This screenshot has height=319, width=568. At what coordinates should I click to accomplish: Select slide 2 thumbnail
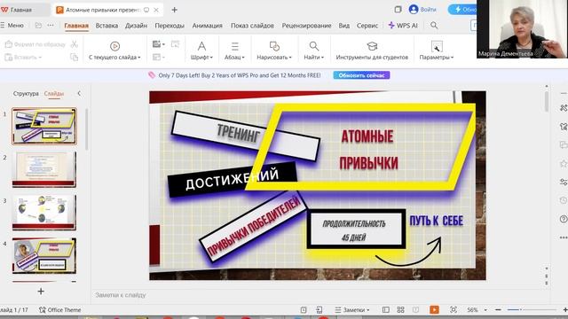44,169
